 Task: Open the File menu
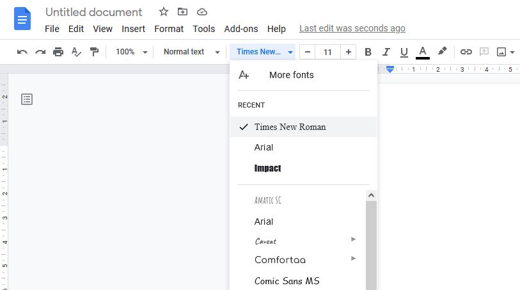pos(52,29)
